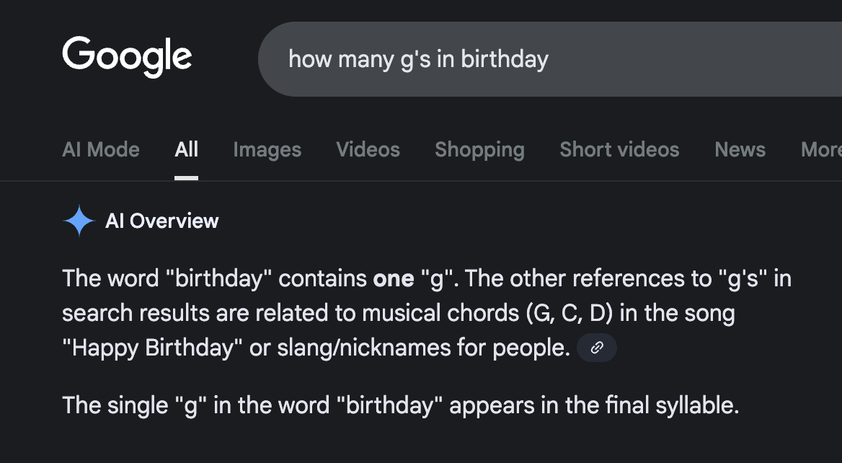This screenshot has width=842, height=463.
Task: Click the AI Overview heading label
Action: [x=161, y=221]
